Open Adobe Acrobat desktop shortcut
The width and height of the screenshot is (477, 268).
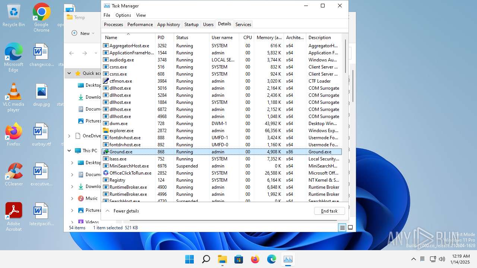coord(14,217)
